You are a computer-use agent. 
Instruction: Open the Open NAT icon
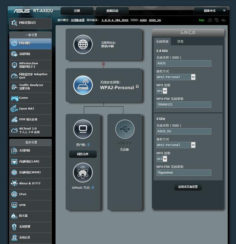click(14, 109)
